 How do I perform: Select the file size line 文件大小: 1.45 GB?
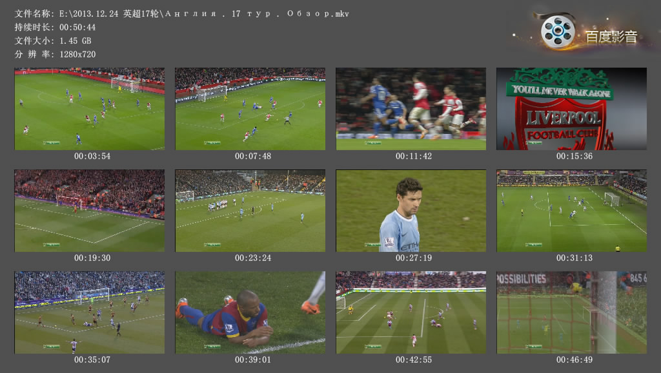pyautogui.click(x=53, y=41)
